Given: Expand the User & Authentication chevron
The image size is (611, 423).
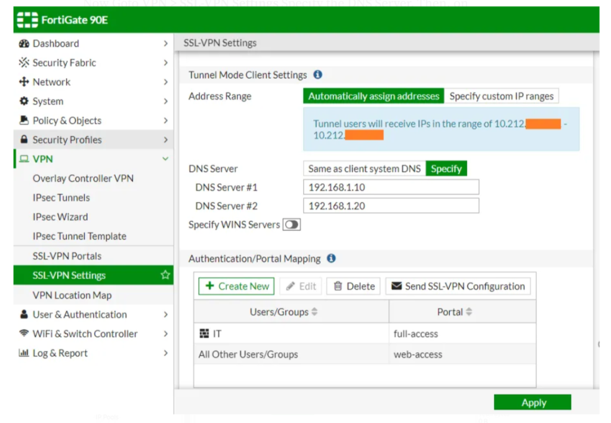Looking at the screenshot, I should pyautogui.click(x=166, y=314).
